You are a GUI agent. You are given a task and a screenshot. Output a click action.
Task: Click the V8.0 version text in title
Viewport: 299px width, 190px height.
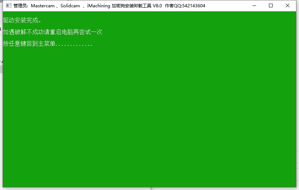tap(157, 6)
